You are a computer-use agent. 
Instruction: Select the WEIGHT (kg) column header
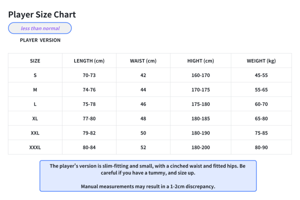pyautogui.click(x=261, y=61)
